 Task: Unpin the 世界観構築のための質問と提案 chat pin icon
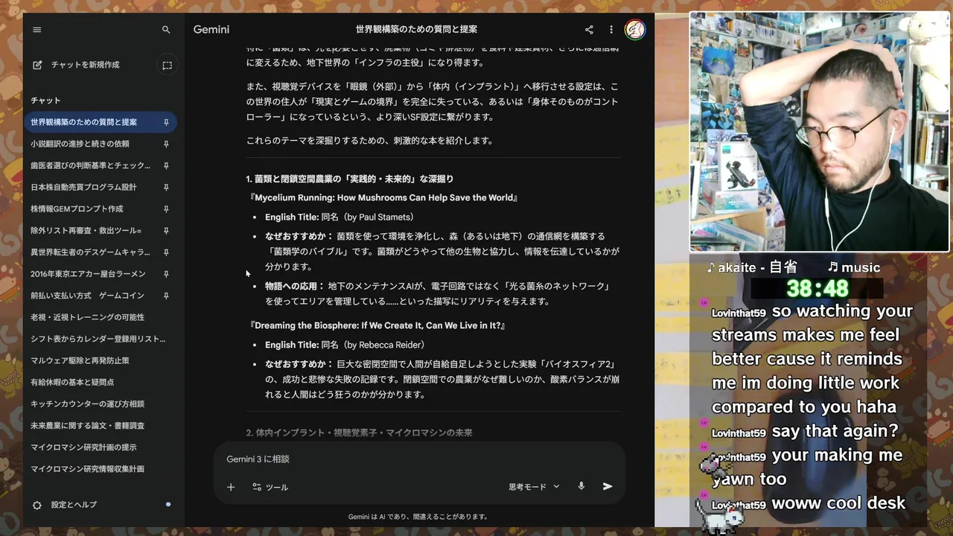point(166,122)
